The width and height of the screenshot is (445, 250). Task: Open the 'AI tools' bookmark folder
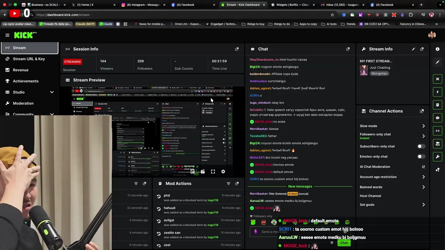coord(329,24)
